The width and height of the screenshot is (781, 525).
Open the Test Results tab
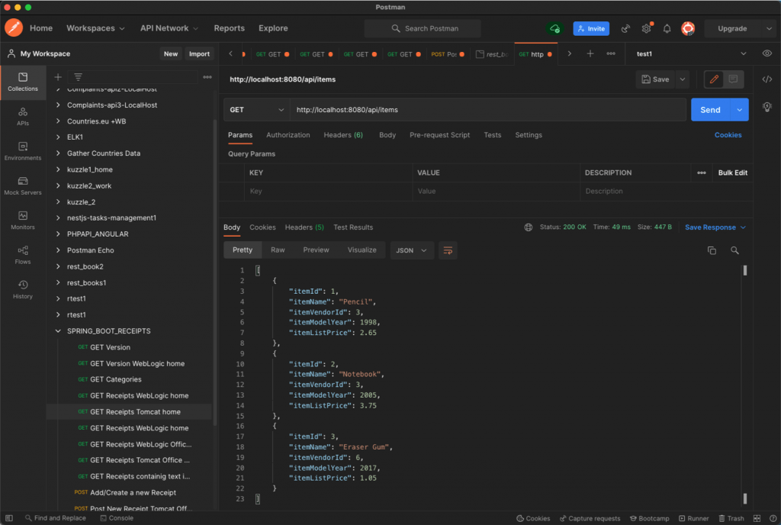pyautogui.click(x=353, y=227)
